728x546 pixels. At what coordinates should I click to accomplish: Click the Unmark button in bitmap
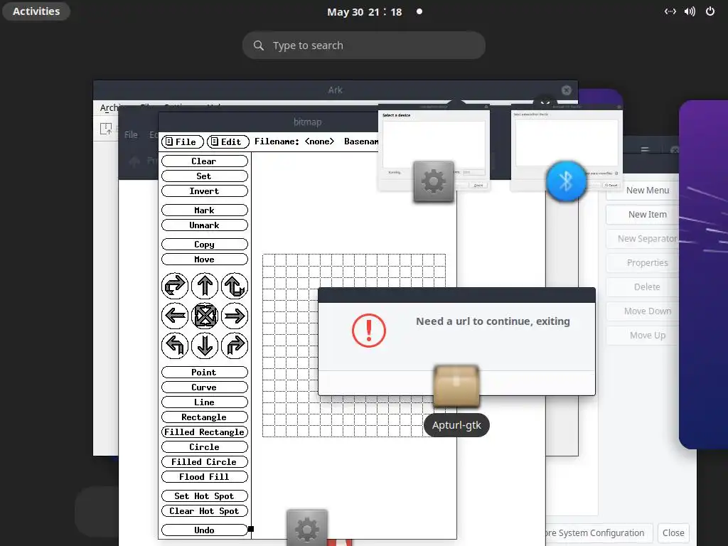click(x=204, y=225)
